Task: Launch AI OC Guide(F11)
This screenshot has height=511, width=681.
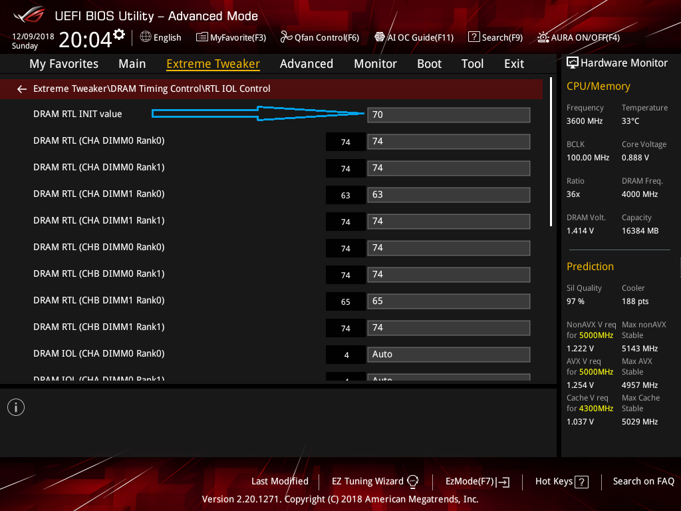Action: (x=420, y=38)
